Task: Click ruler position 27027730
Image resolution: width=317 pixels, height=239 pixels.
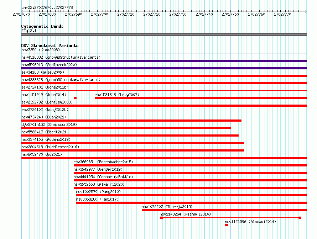Action: (x=178, y=14)
